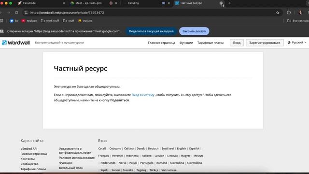The height and width of the screenshot is (174, 309).
Task: Click the Закрыть доступ button
Action: click(194, 31)
